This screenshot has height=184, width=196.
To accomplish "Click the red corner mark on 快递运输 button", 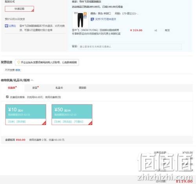I will click(33, 11).
